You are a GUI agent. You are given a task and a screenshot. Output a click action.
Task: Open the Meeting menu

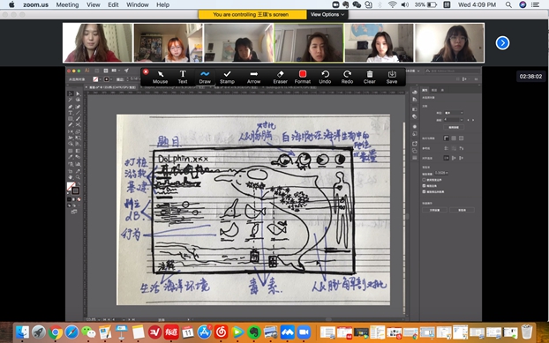pyautogui.click(x=67, y=4)
